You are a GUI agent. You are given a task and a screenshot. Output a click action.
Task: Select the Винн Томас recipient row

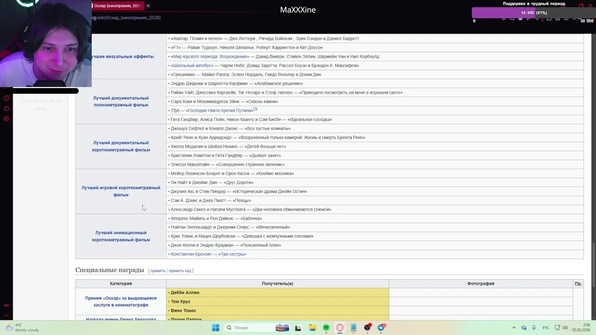(278, 310)
